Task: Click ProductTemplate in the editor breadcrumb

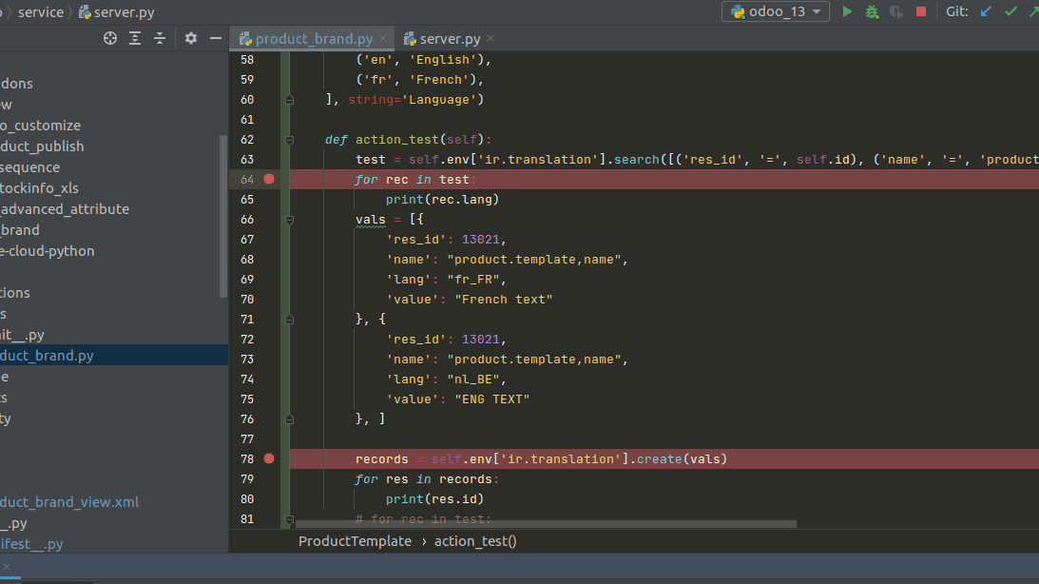Action: (355, 541)
